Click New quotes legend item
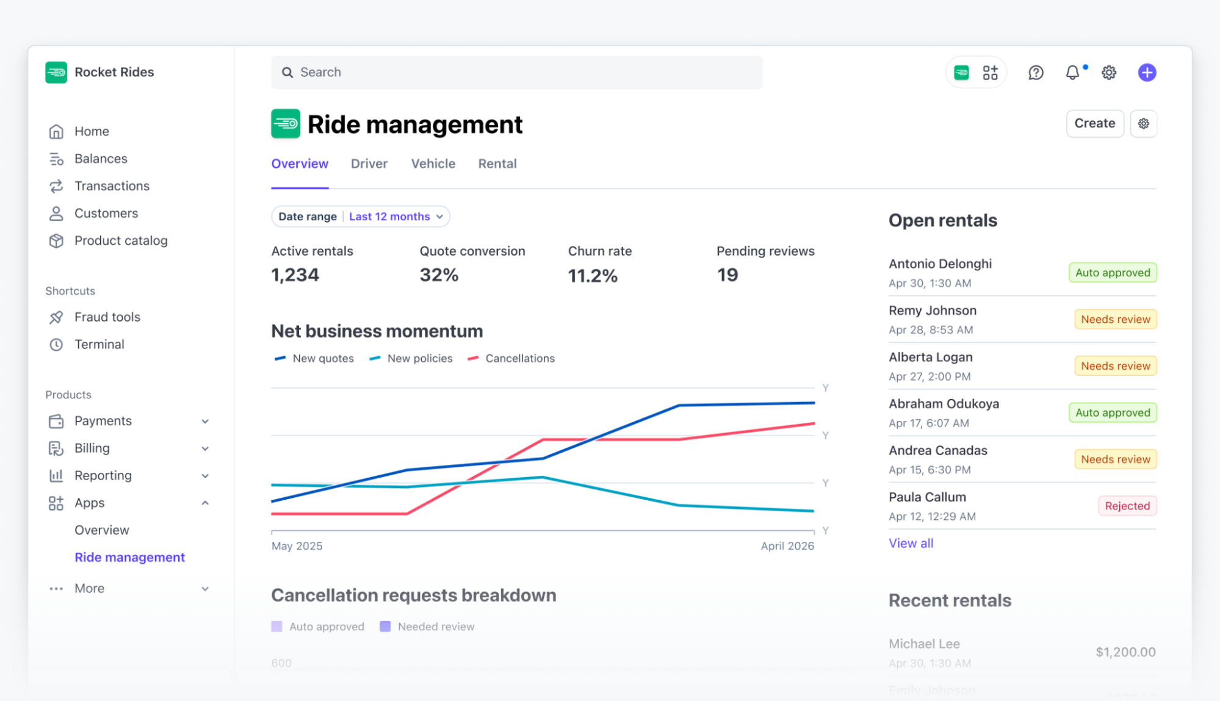1220x701 pixels. pyautogui.click(x=314, y=359)
